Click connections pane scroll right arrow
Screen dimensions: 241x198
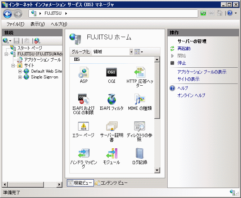click(x=59, y=184)
